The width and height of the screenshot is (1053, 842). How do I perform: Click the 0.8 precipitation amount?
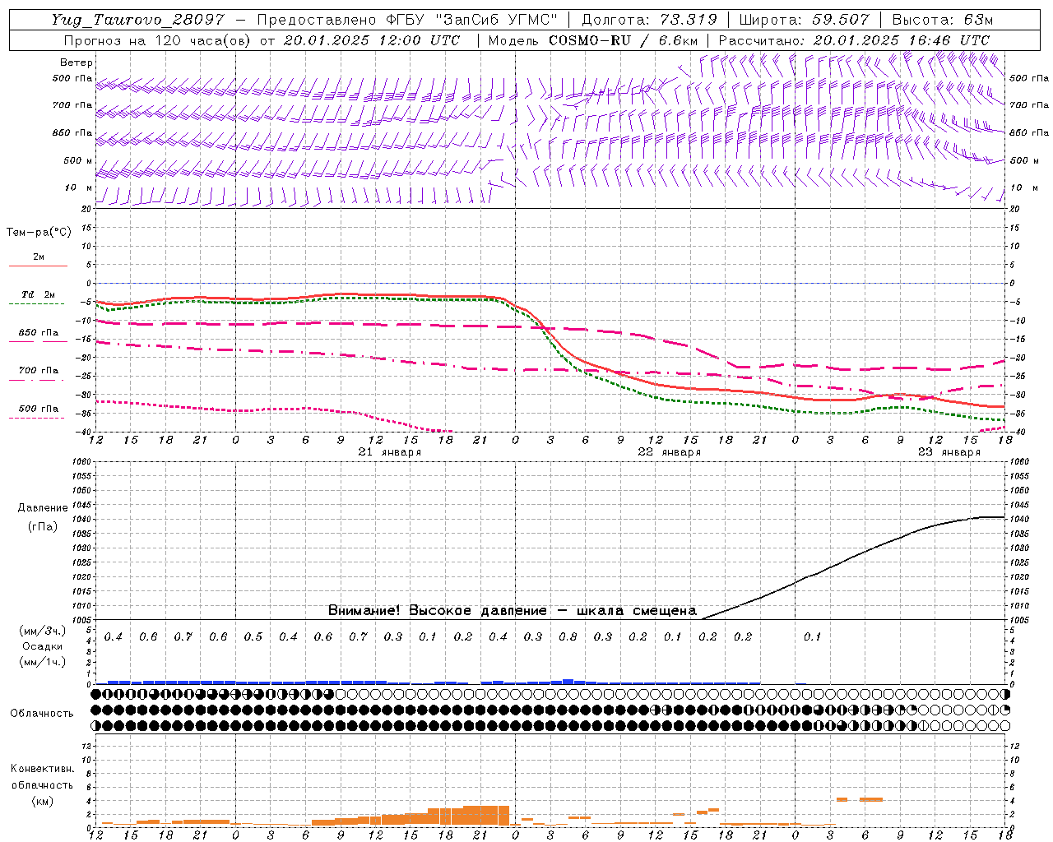(568, 636)
